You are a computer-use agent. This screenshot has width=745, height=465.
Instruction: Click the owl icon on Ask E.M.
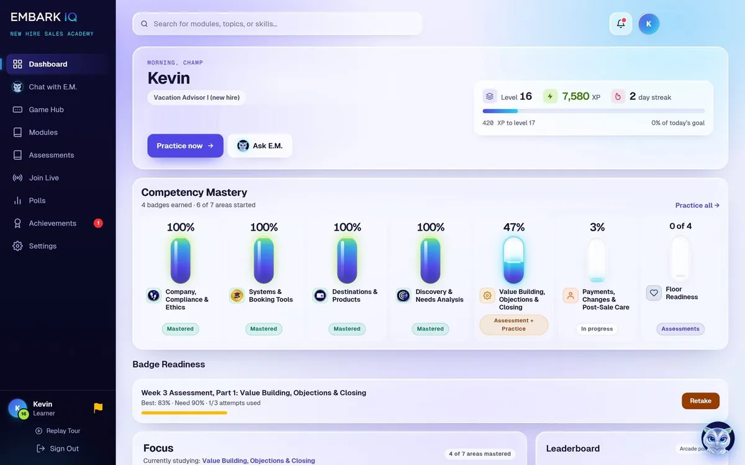pos(243,146)
